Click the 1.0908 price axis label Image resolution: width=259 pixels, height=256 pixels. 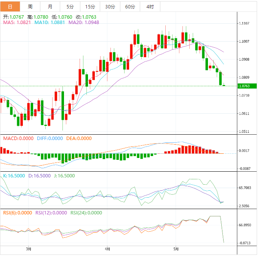click(244, 60)
